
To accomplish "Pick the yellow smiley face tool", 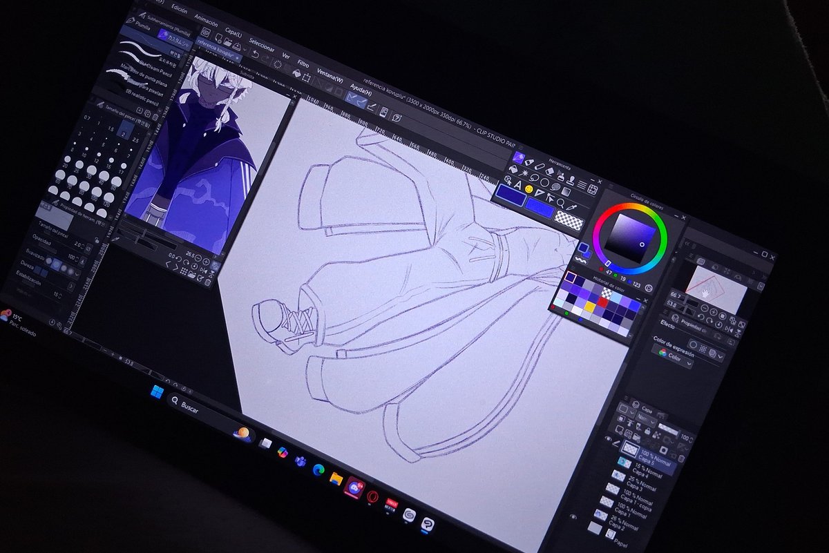I will click(529, 189).
